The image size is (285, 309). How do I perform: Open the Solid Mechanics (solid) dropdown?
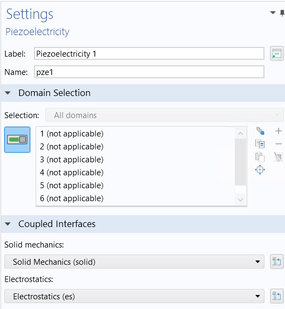pos(134,262)
